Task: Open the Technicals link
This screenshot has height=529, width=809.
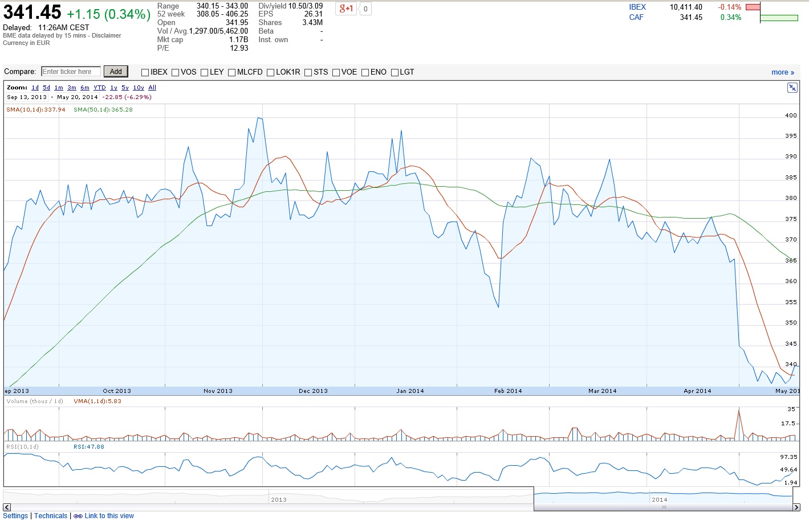Action: [x=51, y=516]
